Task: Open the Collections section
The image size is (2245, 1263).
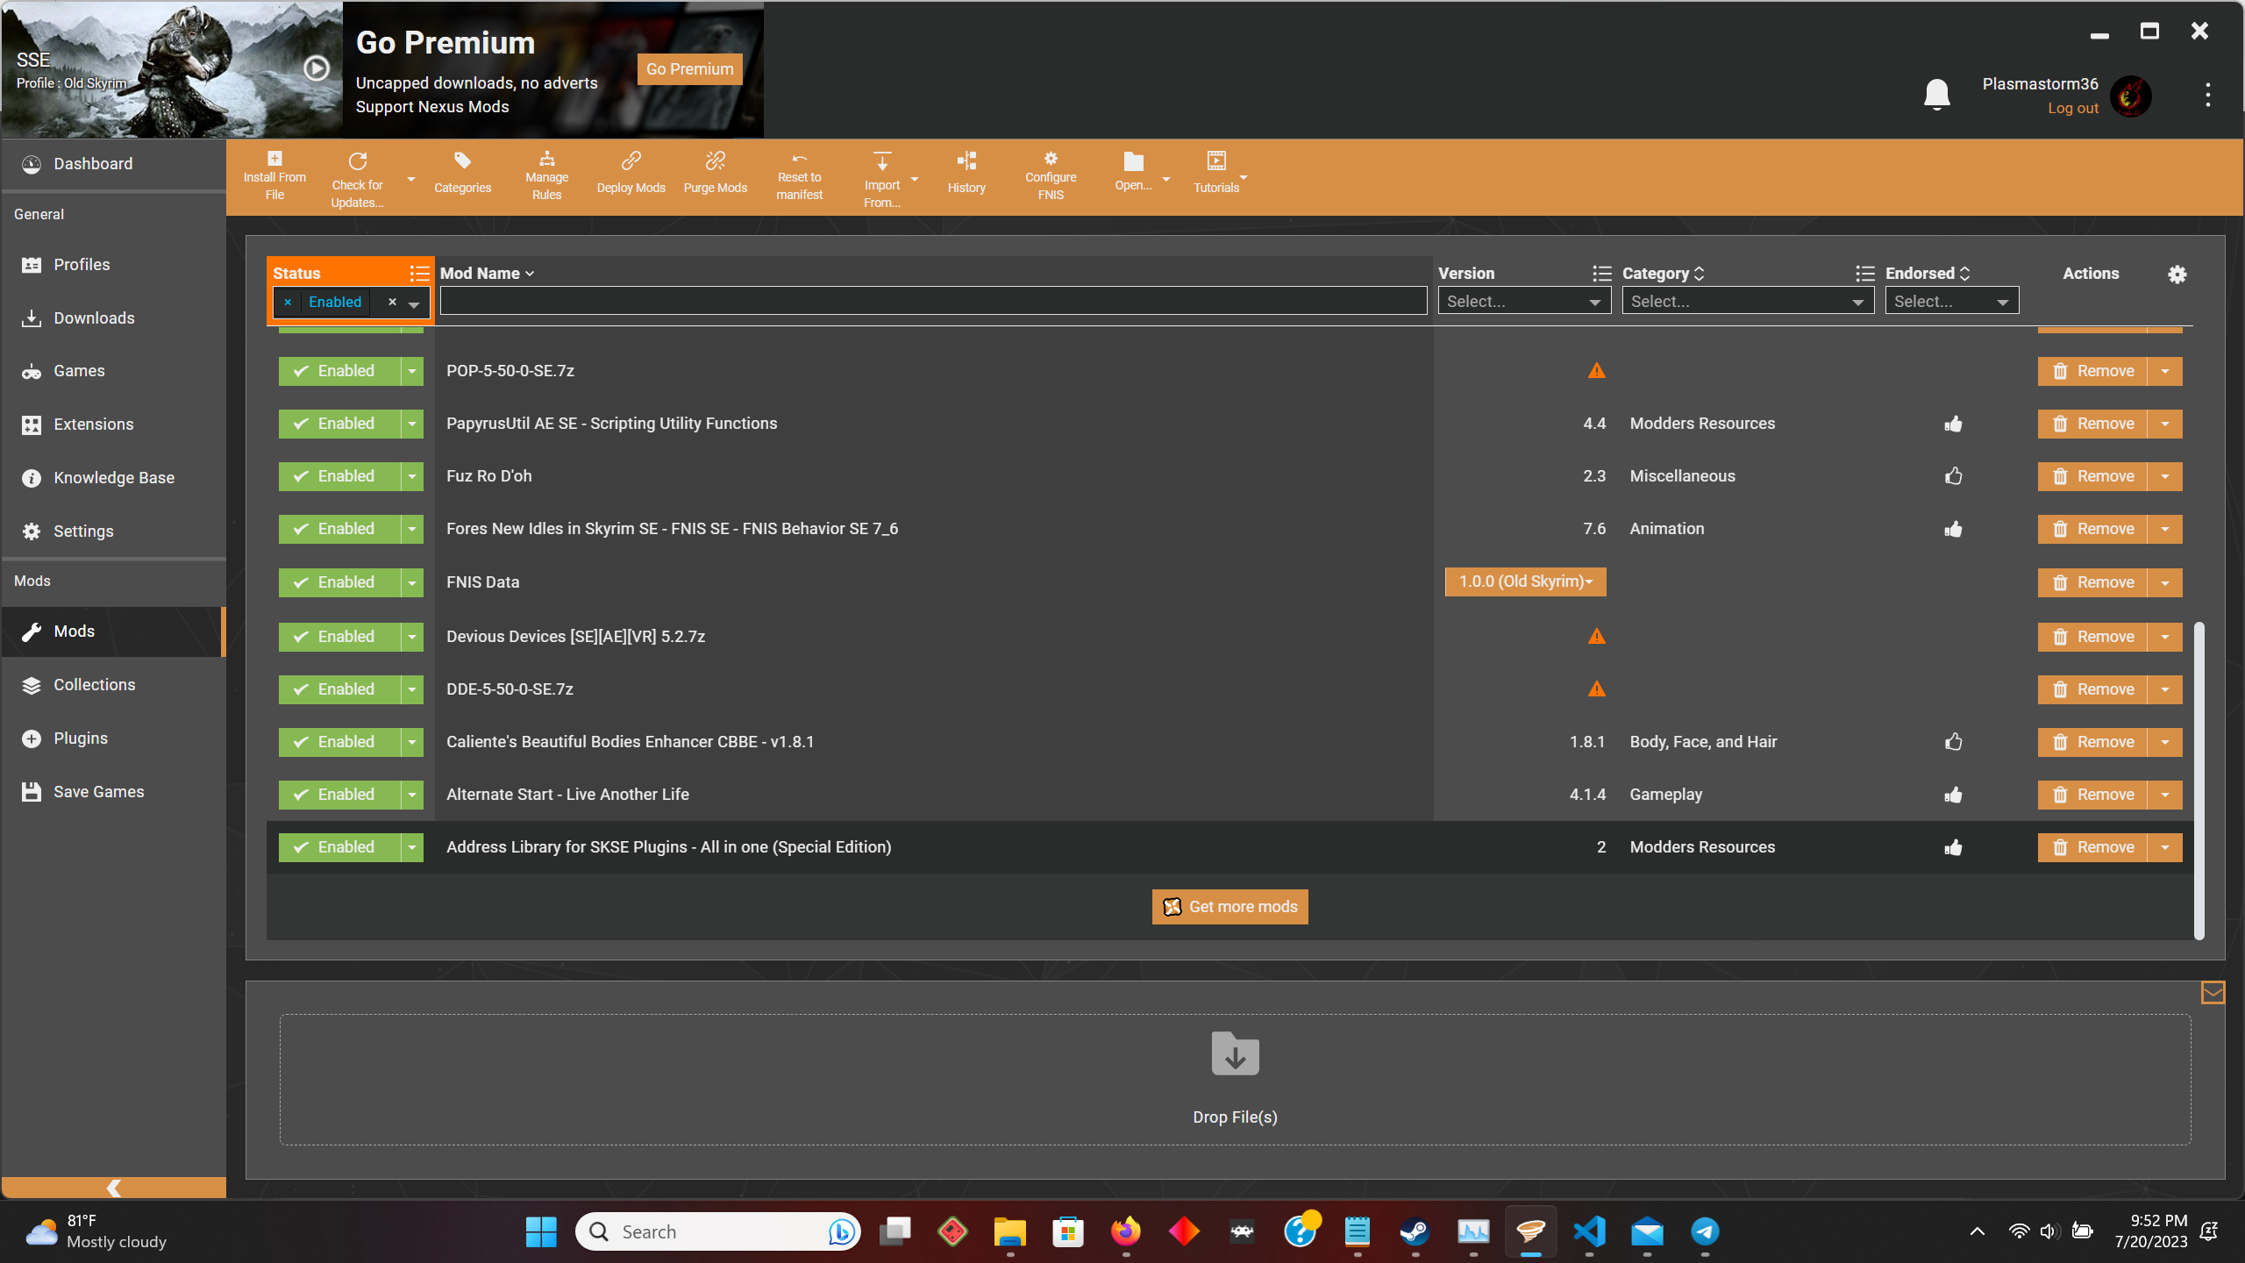Action: point(94,684)
